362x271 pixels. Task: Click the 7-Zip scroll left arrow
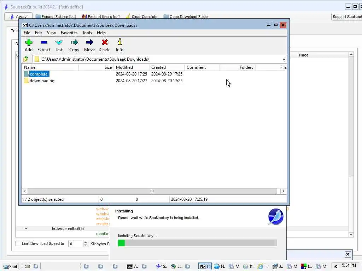coord(25,191)
